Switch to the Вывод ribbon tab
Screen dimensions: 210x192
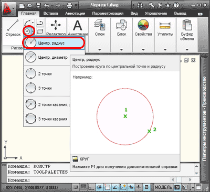coord(180,14)
